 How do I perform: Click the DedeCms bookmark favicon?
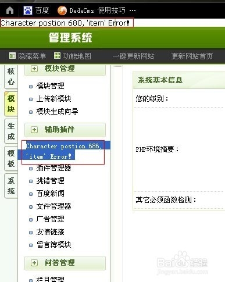pyautogui.click(x=62, y=10)
